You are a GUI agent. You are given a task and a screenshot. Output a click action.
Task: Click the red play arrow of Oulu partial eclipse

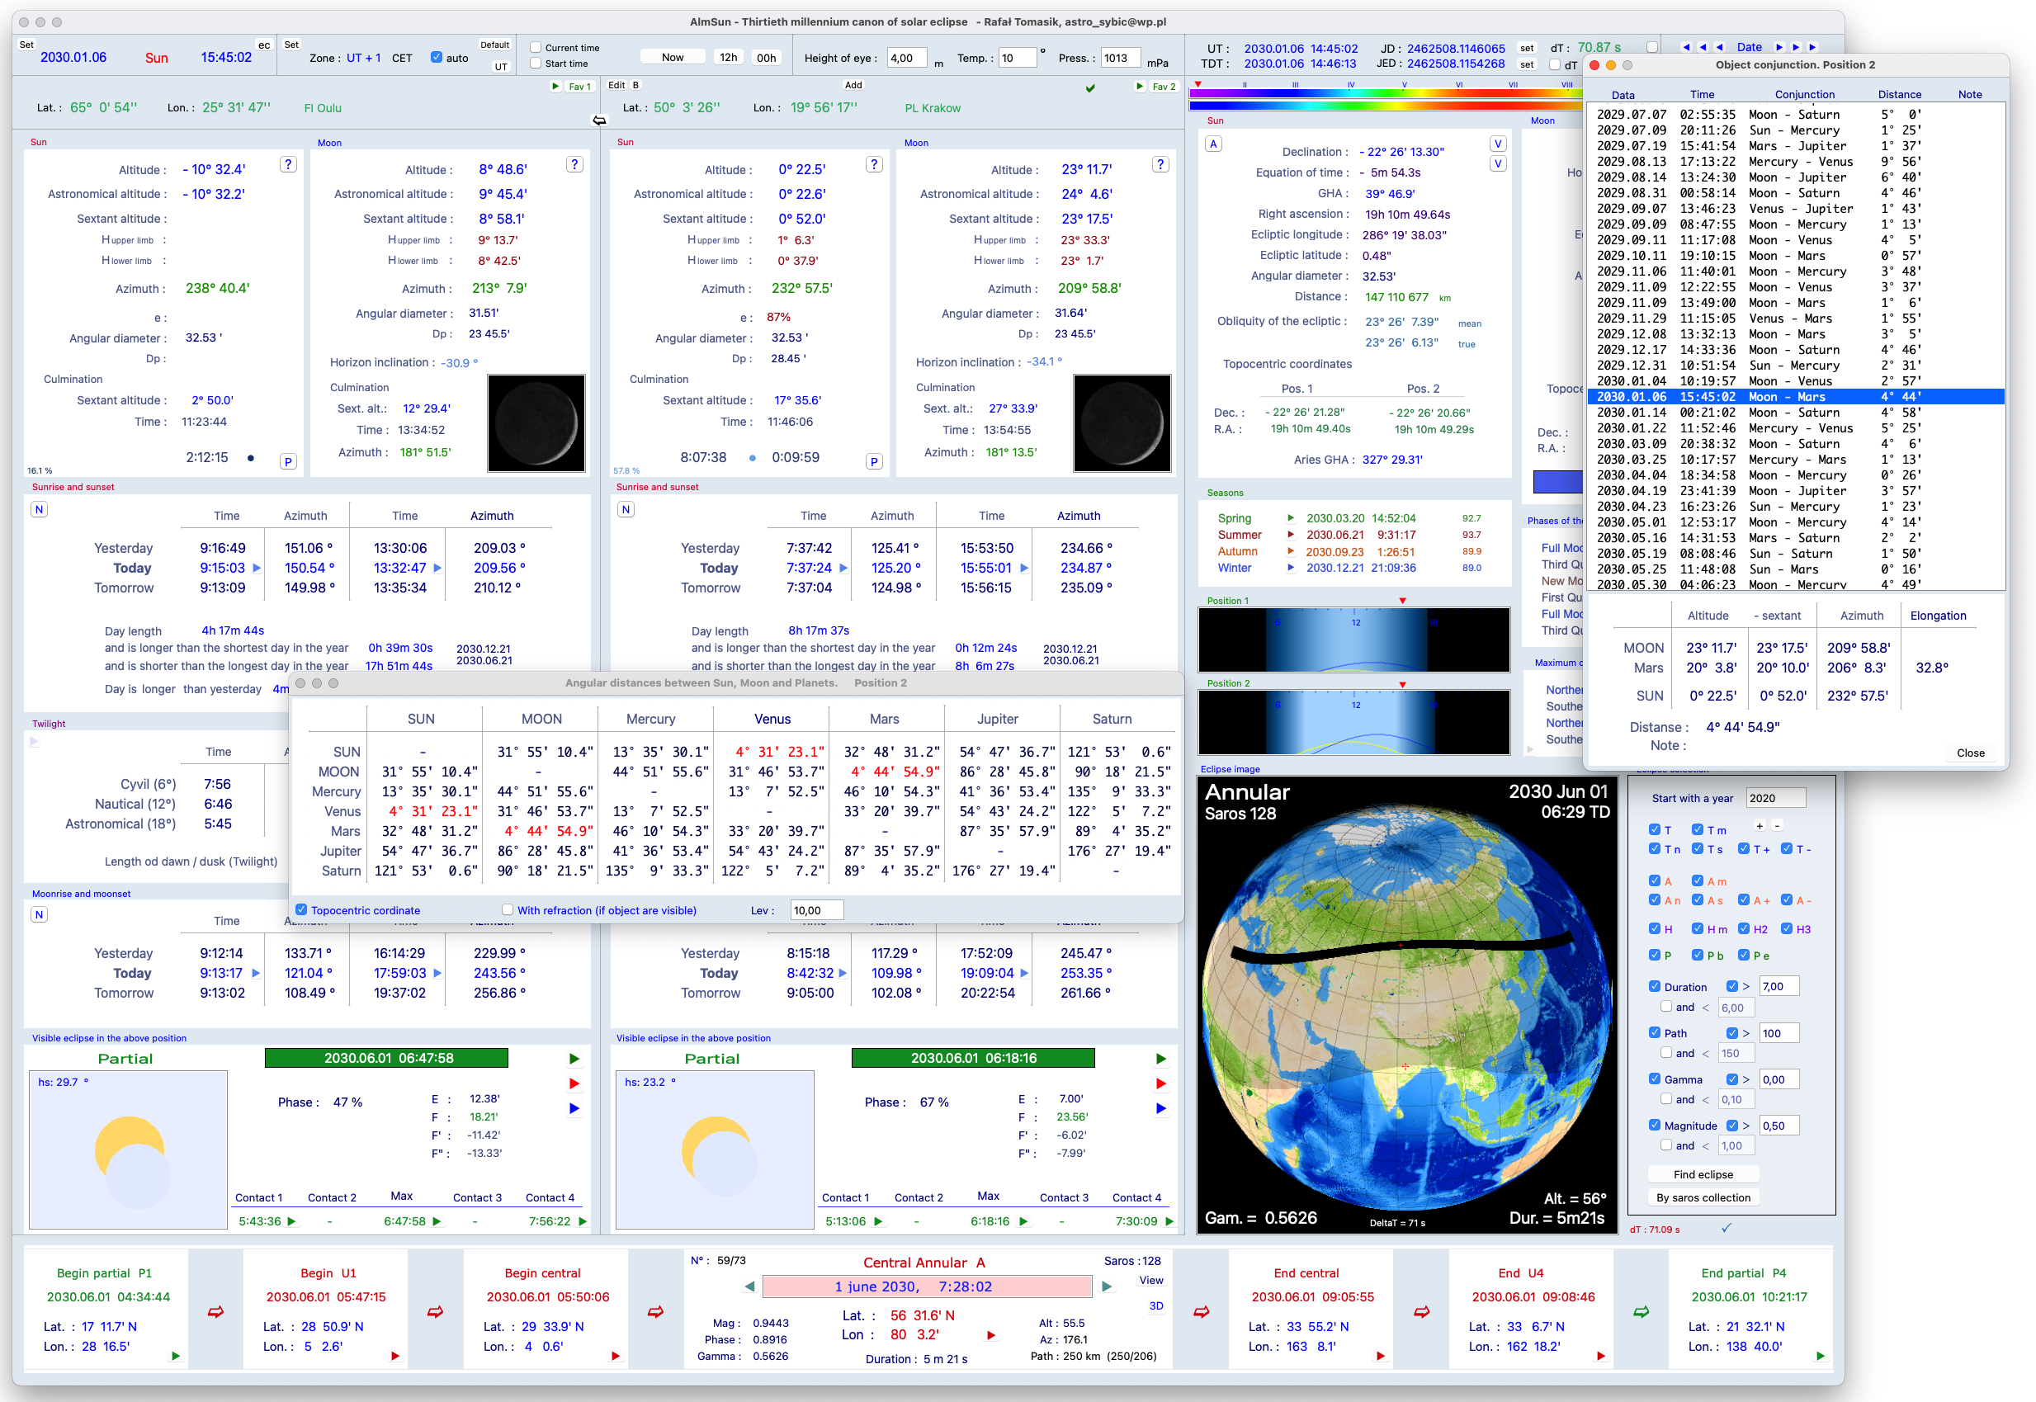[x=574, y=1083]
